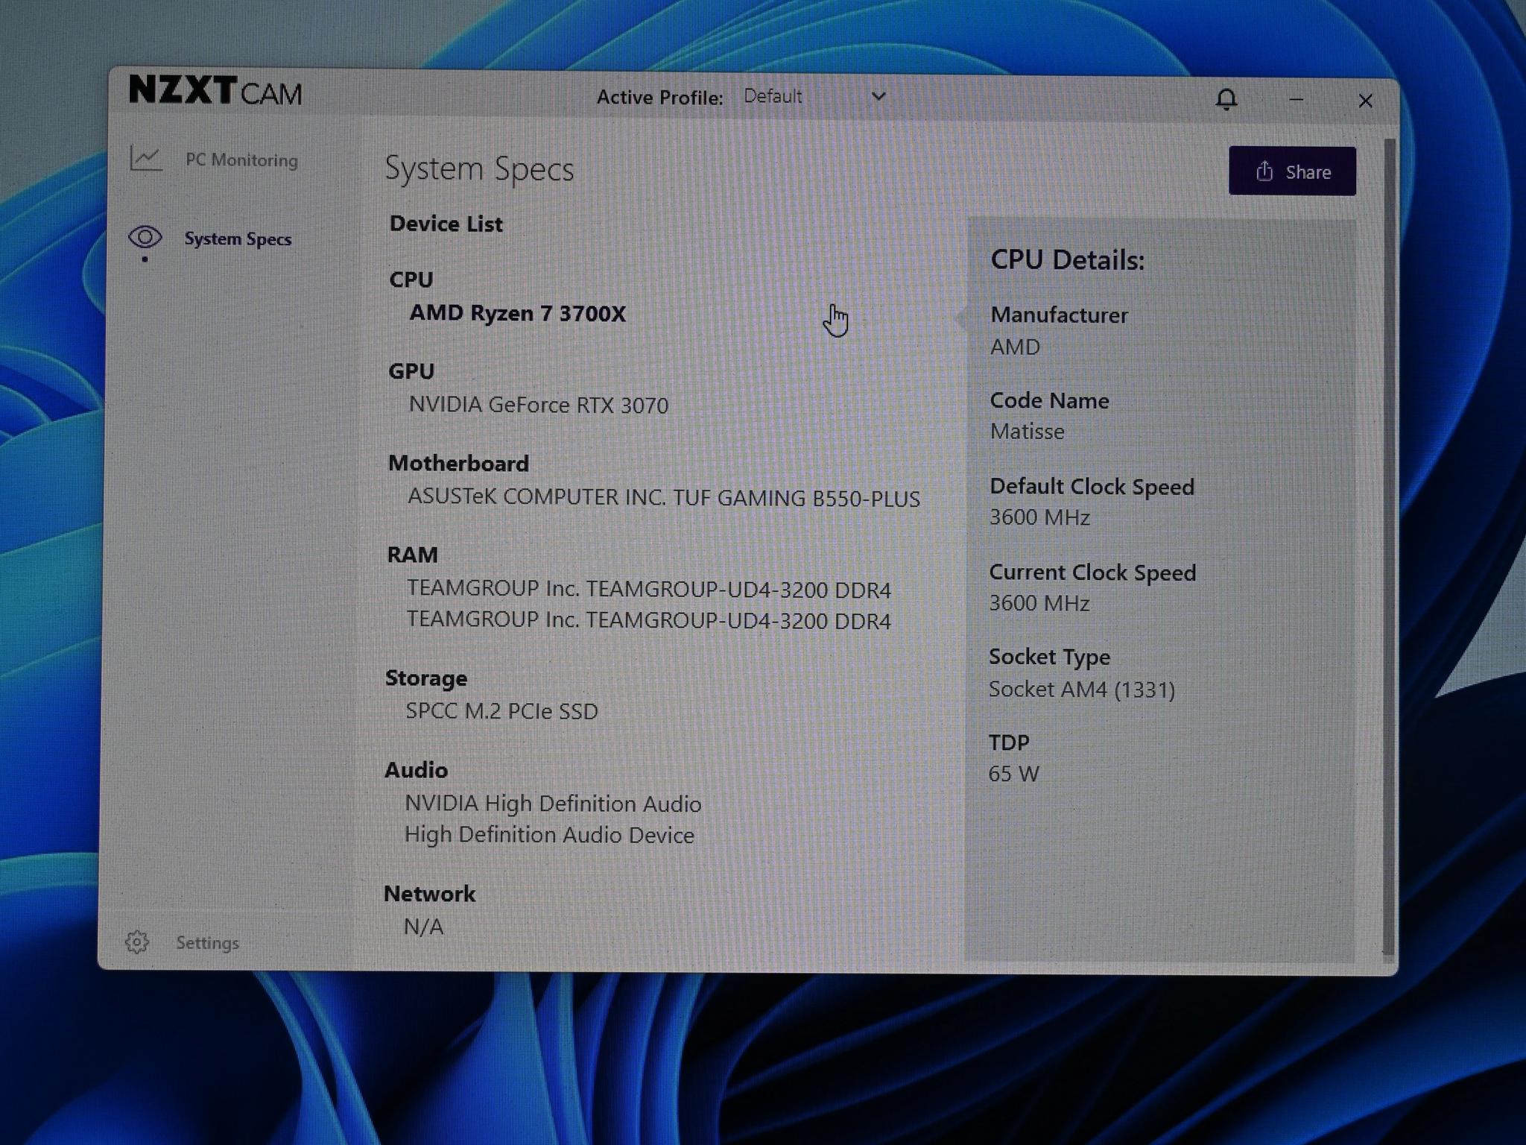Image resolution: width=1526 pixels, height=1145 pixels.
Task: Open the notifications bell icon
Action: point(1226,98)
